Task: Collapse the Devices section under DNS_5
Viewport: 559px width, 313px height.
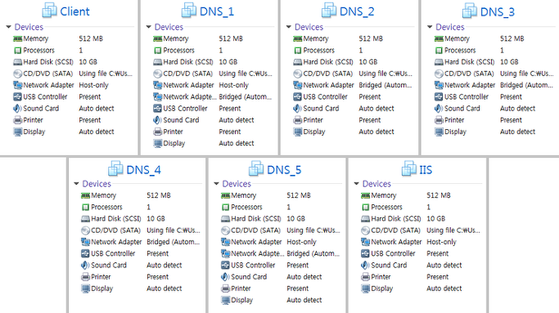Action: (x=216, y=184)
